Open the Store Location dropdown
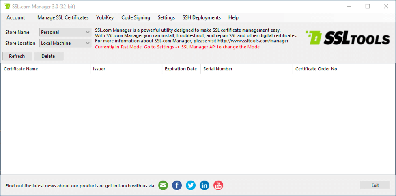This screenshot has width=396, height=196. pos(65,43)
